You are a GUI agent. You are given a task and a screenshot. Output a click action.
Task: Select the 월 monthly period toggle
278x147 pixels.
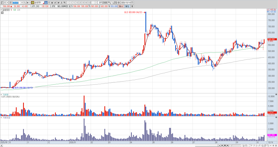pyautogui.click(x=52, y=3)
